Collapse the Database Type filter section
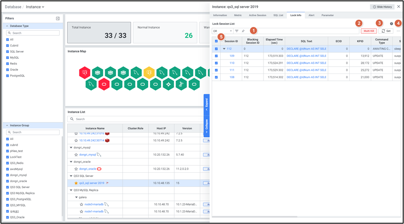Screen dimensions: 404x224 [x=7, y=26]
